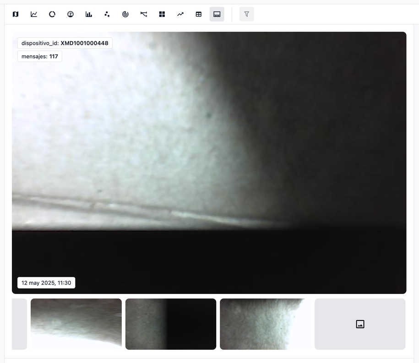The image size is (419, 363).
Task: Click the 12 may 2025 timestamp label
Action: coord(46,283)
